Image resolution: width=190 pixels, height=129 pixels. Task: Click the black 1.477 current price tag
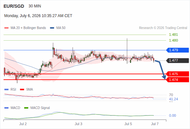point(177,60)
